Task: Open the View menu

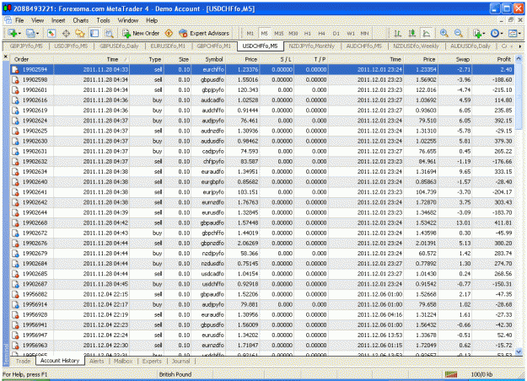Action: click(x=38, y=20)
